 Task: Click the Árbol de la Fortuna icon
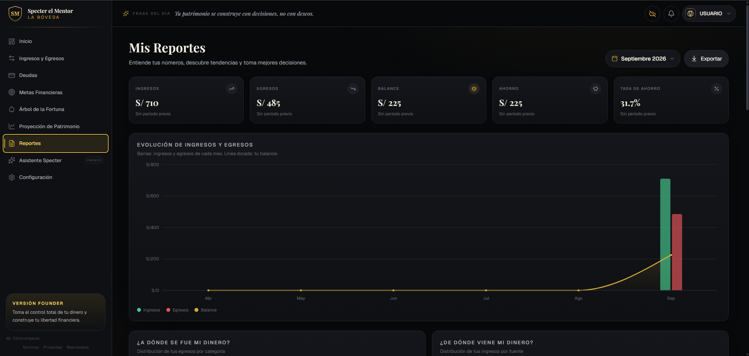pyautogui.click(x=12, y=109)
